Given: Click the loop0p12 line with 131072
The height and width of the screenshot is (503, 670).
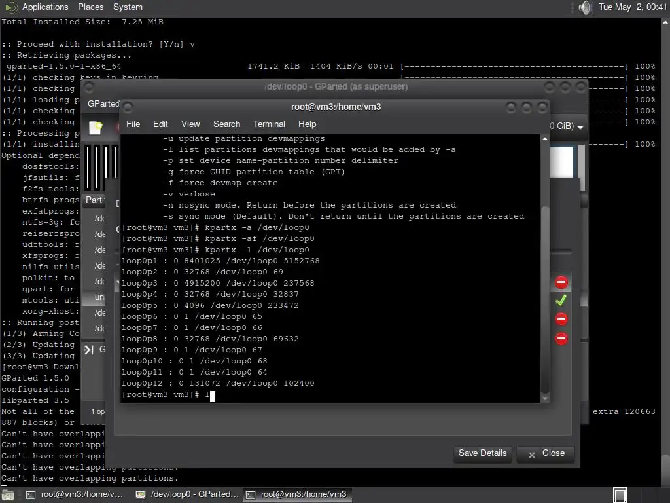Looking at the screenshot, I should pyautogui.click(x=218, y=383).
